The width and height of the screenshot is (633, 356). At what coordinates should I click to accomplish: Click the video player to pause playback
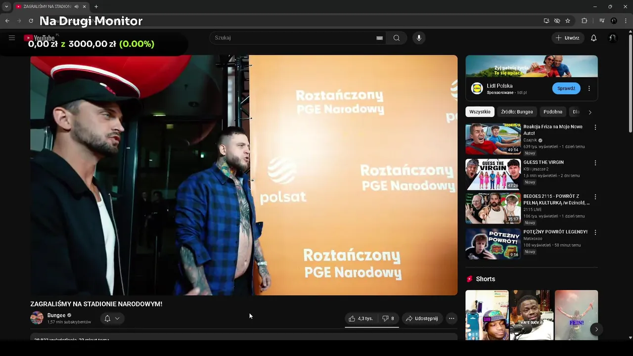point(244,175)
